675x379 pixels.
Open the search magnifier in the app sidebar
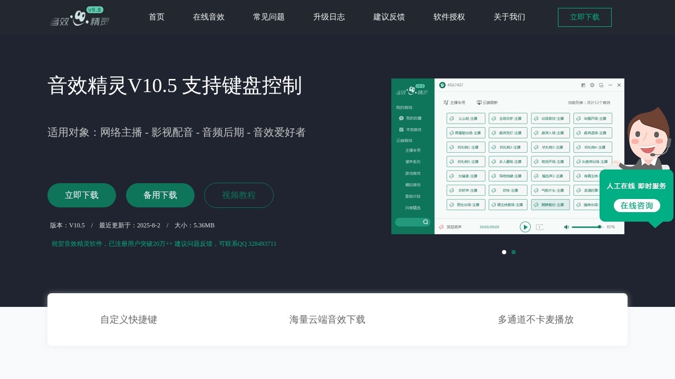coord(426,222)
